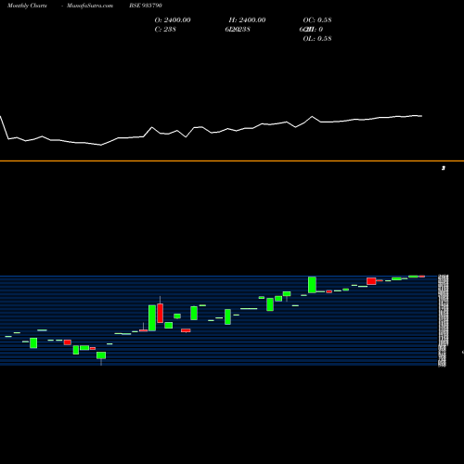Click the 'BSE 935790' symbol text

pos(146,6)
